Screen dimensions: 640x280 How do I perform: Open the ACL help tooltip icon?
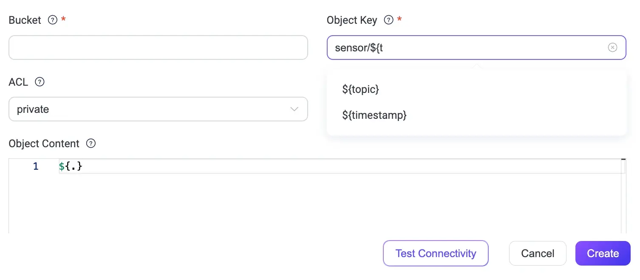[x=40, y=82]
